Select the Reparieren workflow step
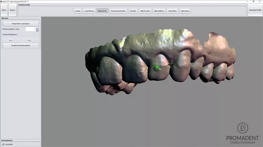The width and height of the screenshot is (263, 147). coord(102,11)
